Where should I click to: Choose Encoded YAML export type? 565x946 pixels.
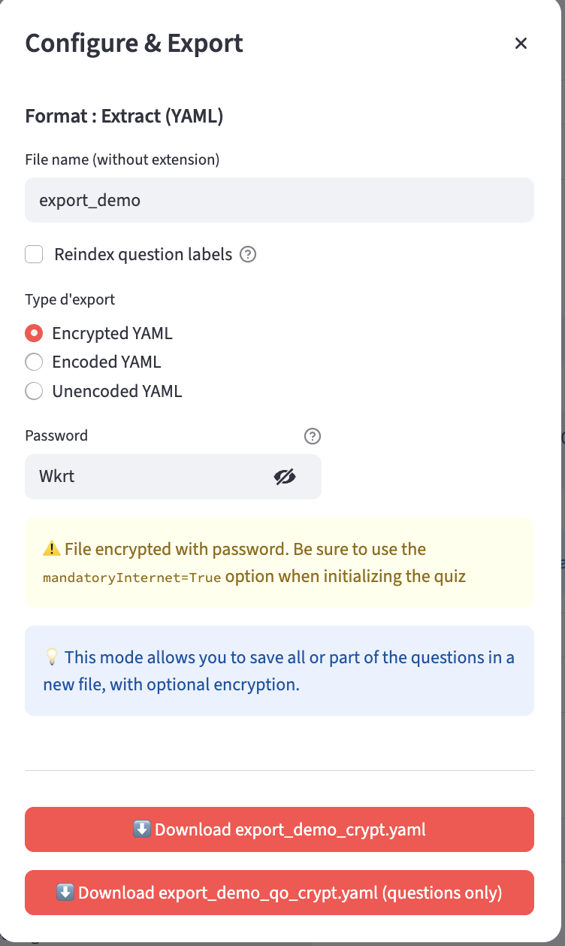(x=34, y=362)
